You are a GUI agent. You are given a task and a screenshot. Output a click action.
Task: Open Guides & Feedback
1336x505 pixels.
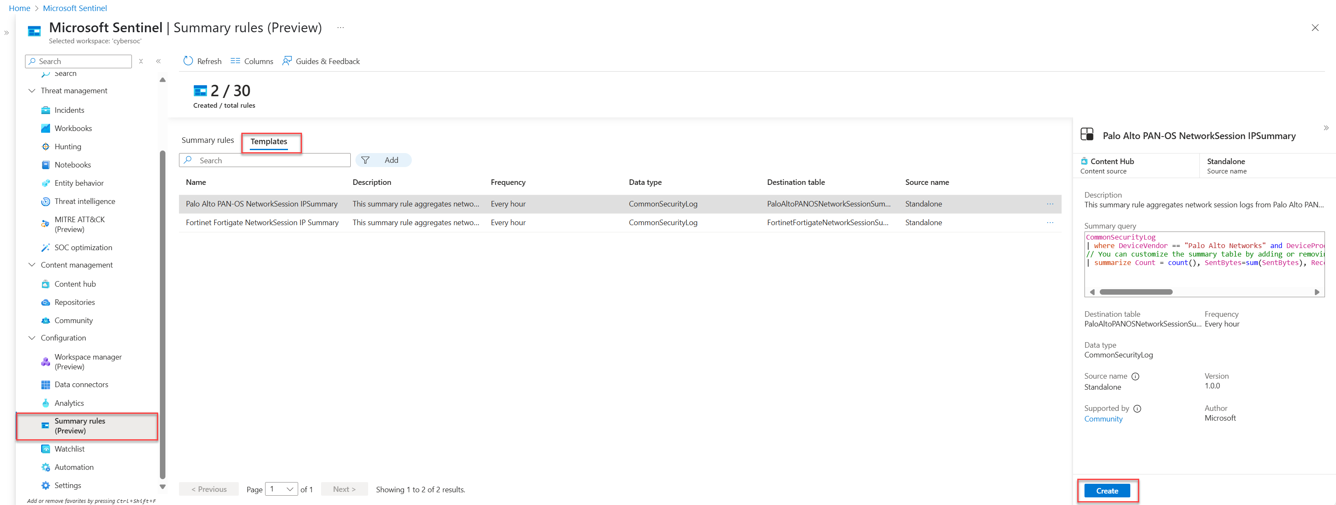[321, 61]
